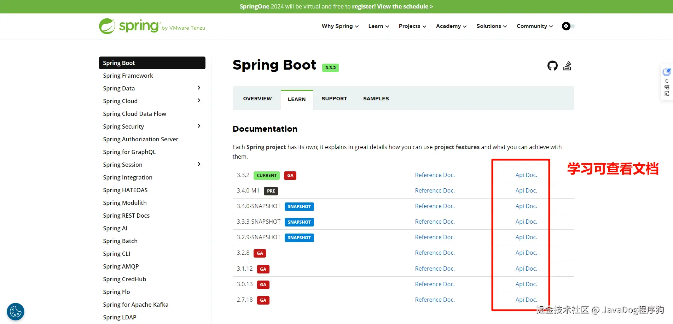Open Spring Cloud Data Flow project
The width and height of the screenshot is (673, 324).
(x=134, y=114)
